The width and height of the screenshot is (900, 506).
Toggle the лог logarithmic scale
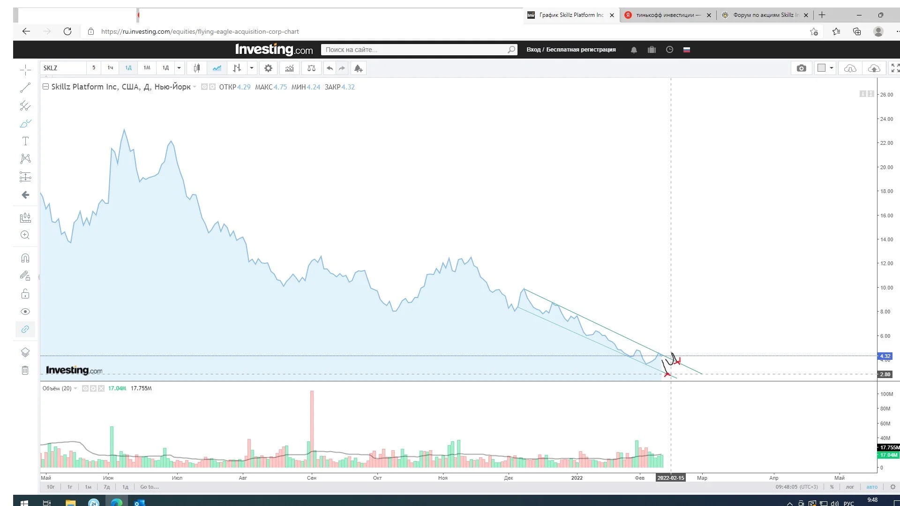click(850, 487)
